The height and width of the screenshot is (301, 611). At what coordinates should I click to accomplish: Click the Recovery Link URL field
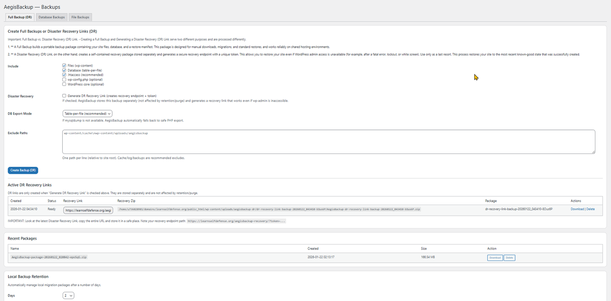(88, 210)
